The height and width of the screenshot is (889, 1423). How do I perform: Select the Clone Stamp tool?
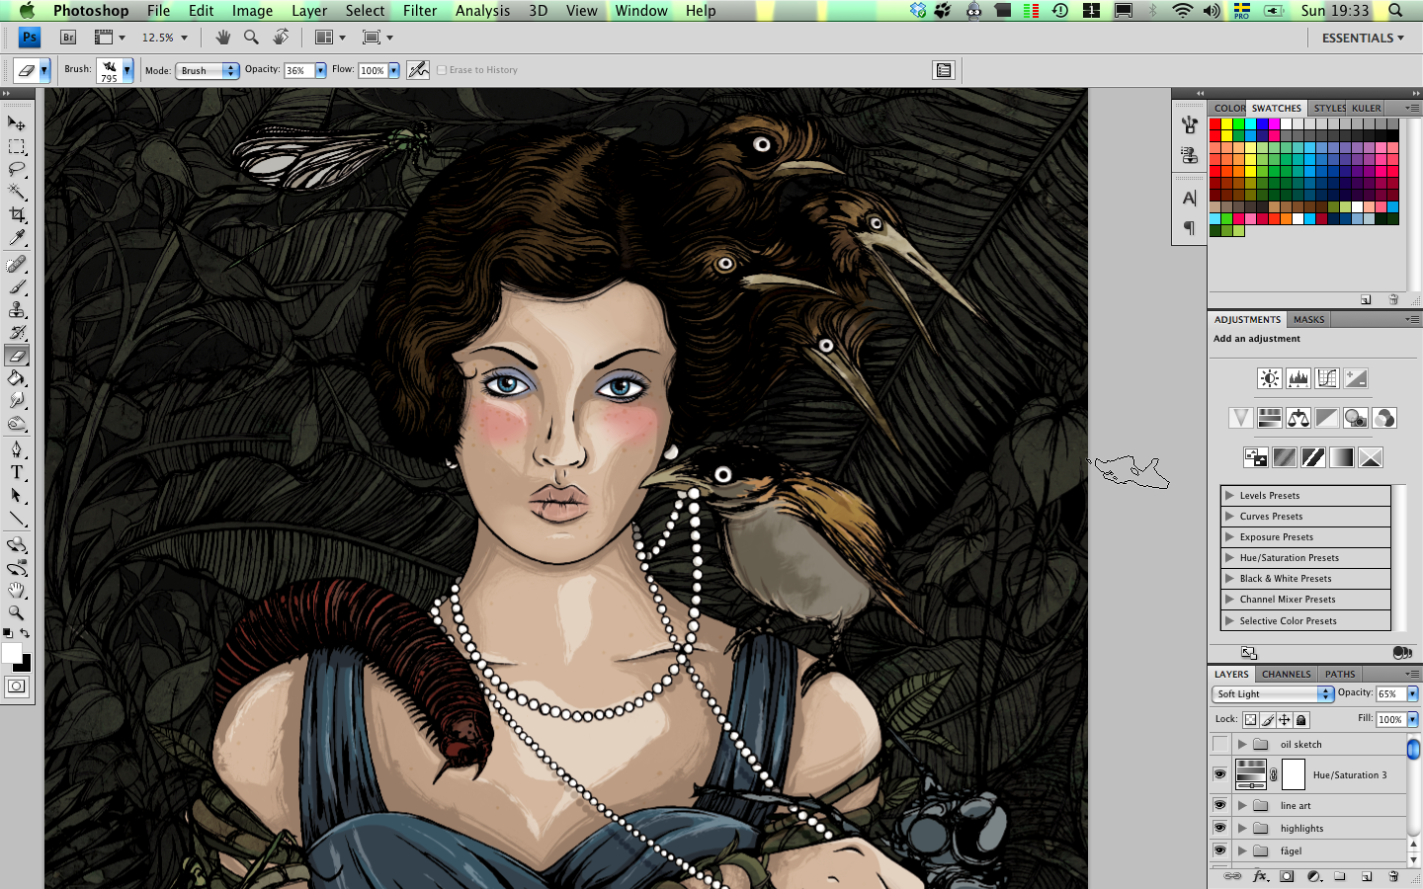(x=17, y=309)
